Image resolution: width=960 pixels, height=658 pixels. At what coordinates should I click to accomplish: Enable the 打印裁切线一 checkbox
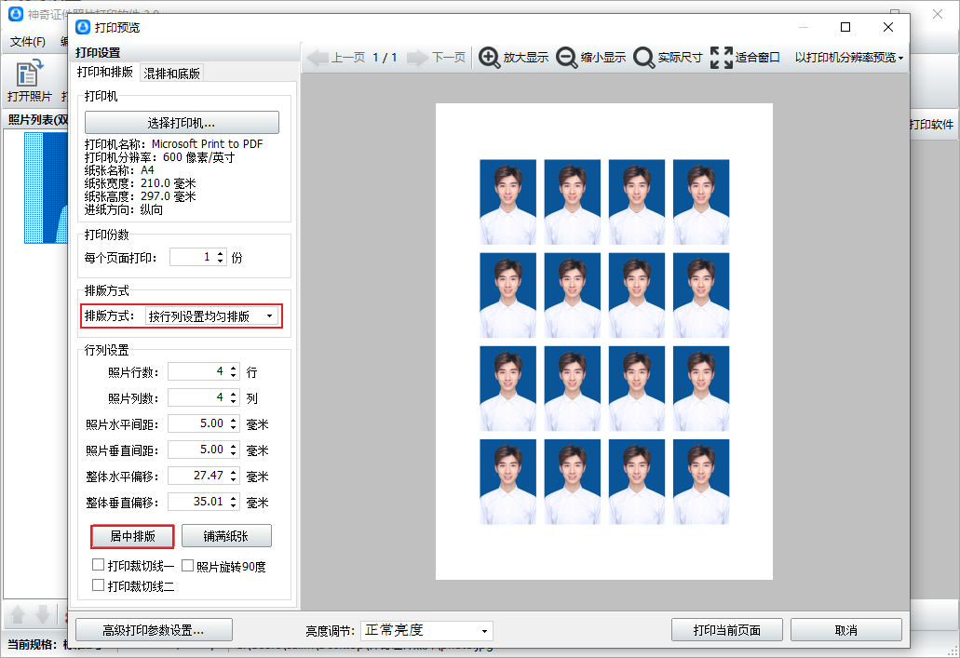pyautogui.click(x=98, y=566)
